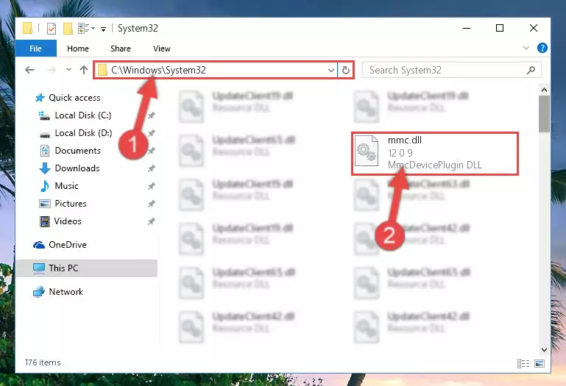Switch to the Share ribbon tab
This screenshot has height=386, width=566.
(121, 49)
